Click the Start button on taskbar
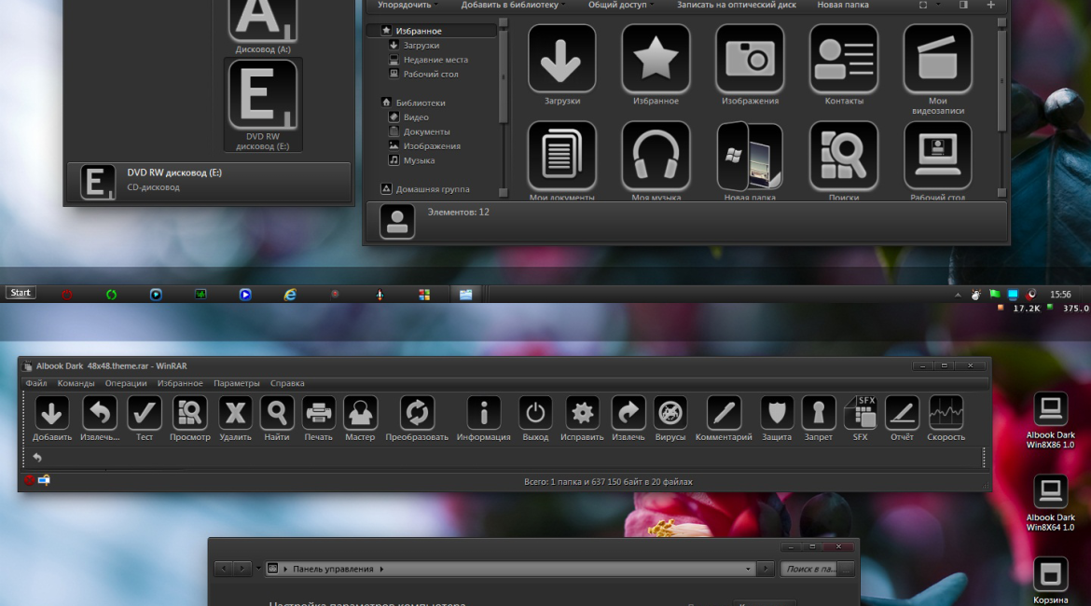The image size is (1091, 606). pos(21,293)
